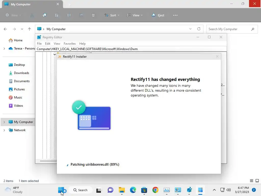This screenshot has height=196, width=261.
Task: Open Music in the sidebar
Action: [18, 97]
